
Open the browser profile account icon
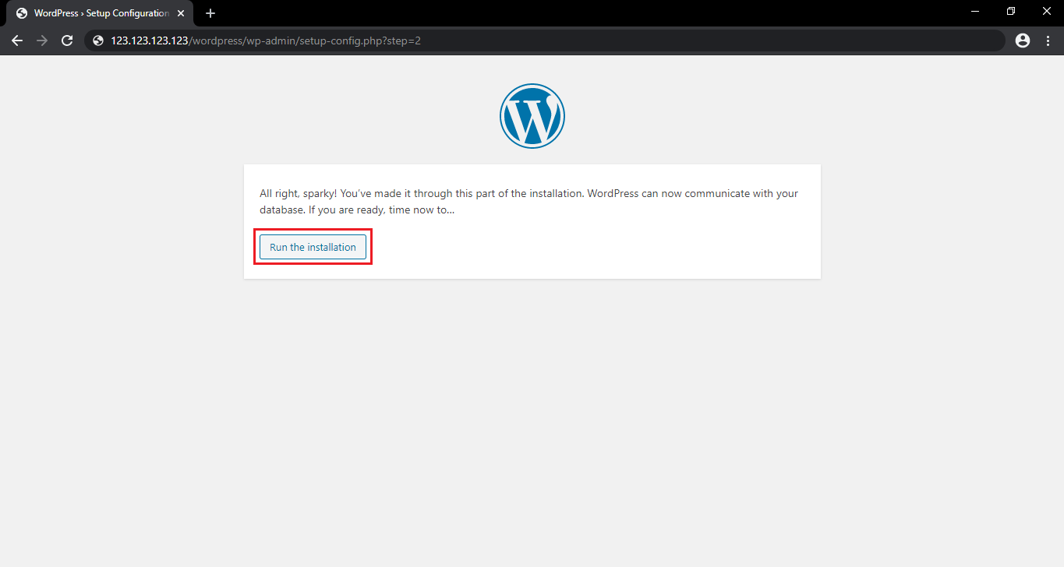click(x=1023, y=40)
